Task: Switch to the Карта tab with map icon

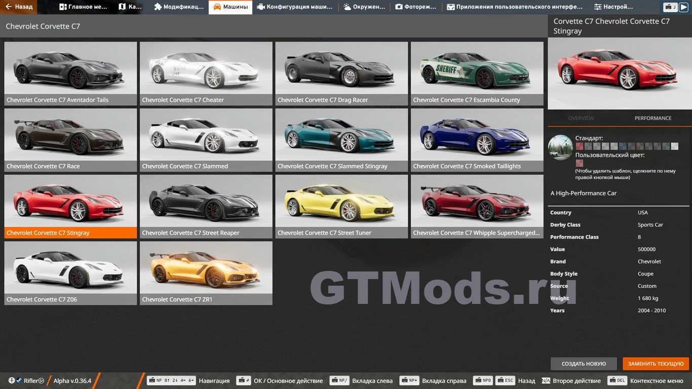Action: pos(130,7)
